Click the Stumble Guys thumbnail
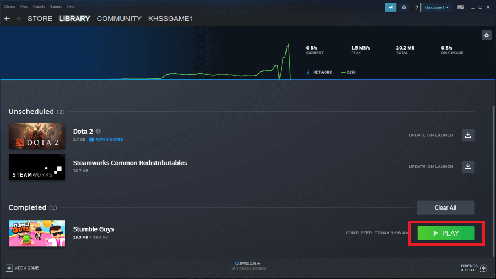 [x=37, y=233]
